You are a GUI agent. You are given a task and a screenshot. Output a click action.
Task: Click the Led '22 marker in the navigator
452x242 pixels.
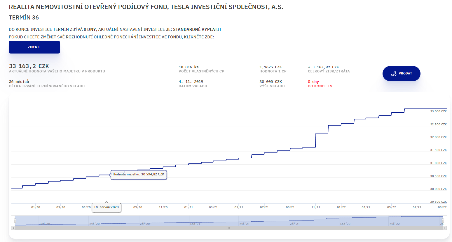click(x=345, y=224)
